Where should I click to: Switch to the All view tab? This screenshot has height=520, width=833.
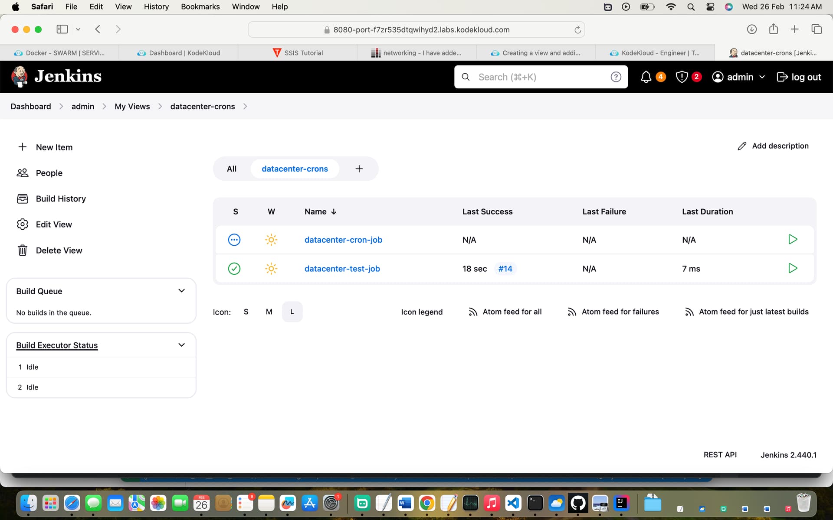tap(232, 169)
